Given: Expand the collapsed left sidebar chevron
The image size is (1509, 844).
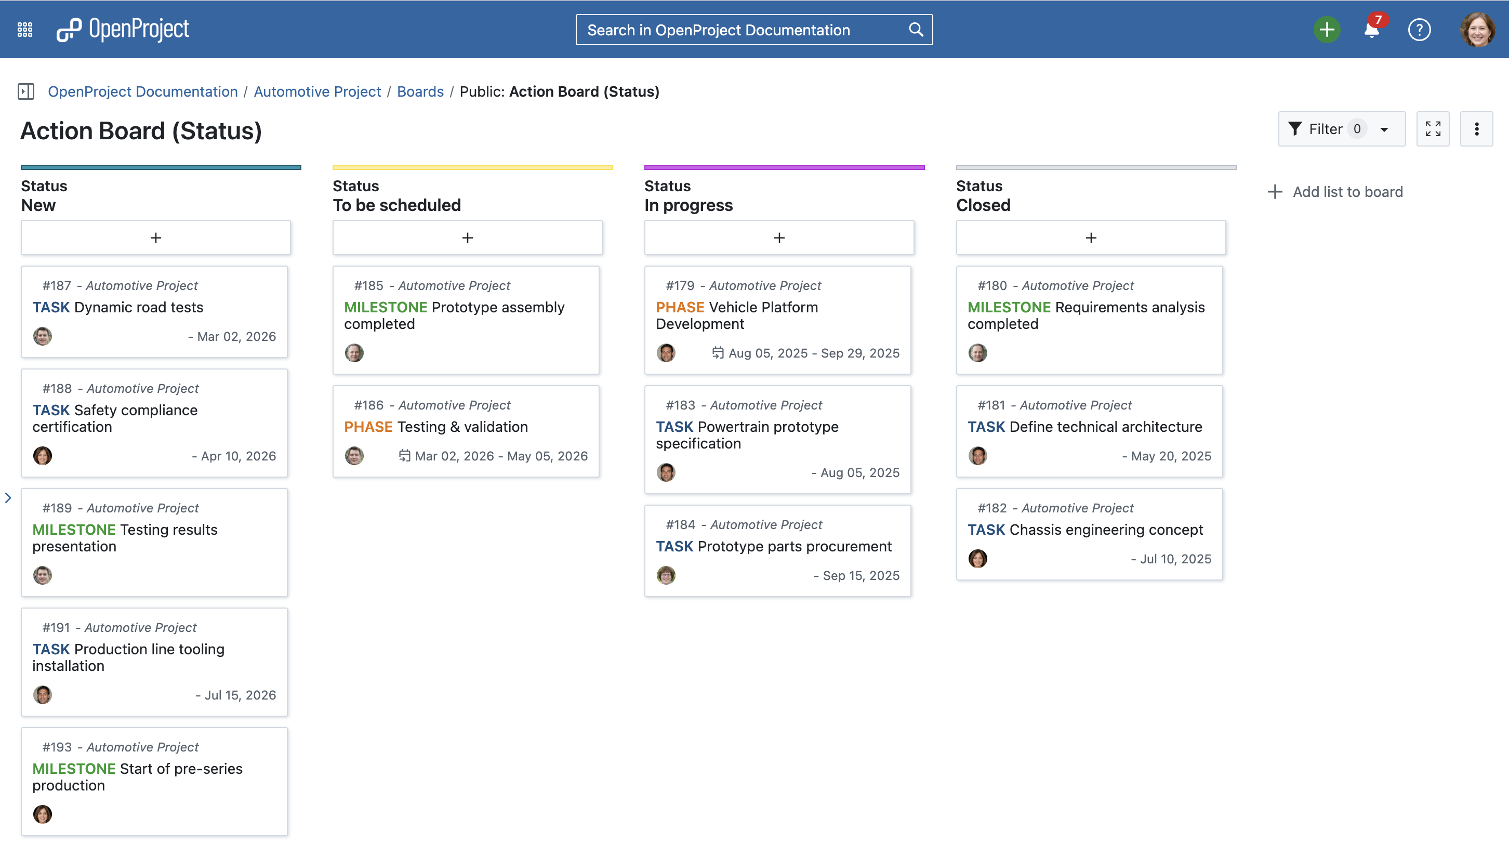Looking at the screenshot, I should (8, 498).
